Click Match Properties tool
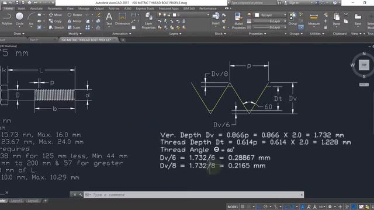 (238, 21)
